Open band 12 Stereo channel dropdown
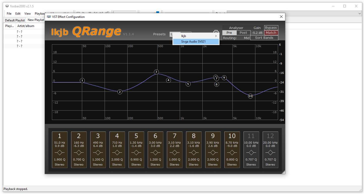The image size is (364, 194). [x=270, y=165]
